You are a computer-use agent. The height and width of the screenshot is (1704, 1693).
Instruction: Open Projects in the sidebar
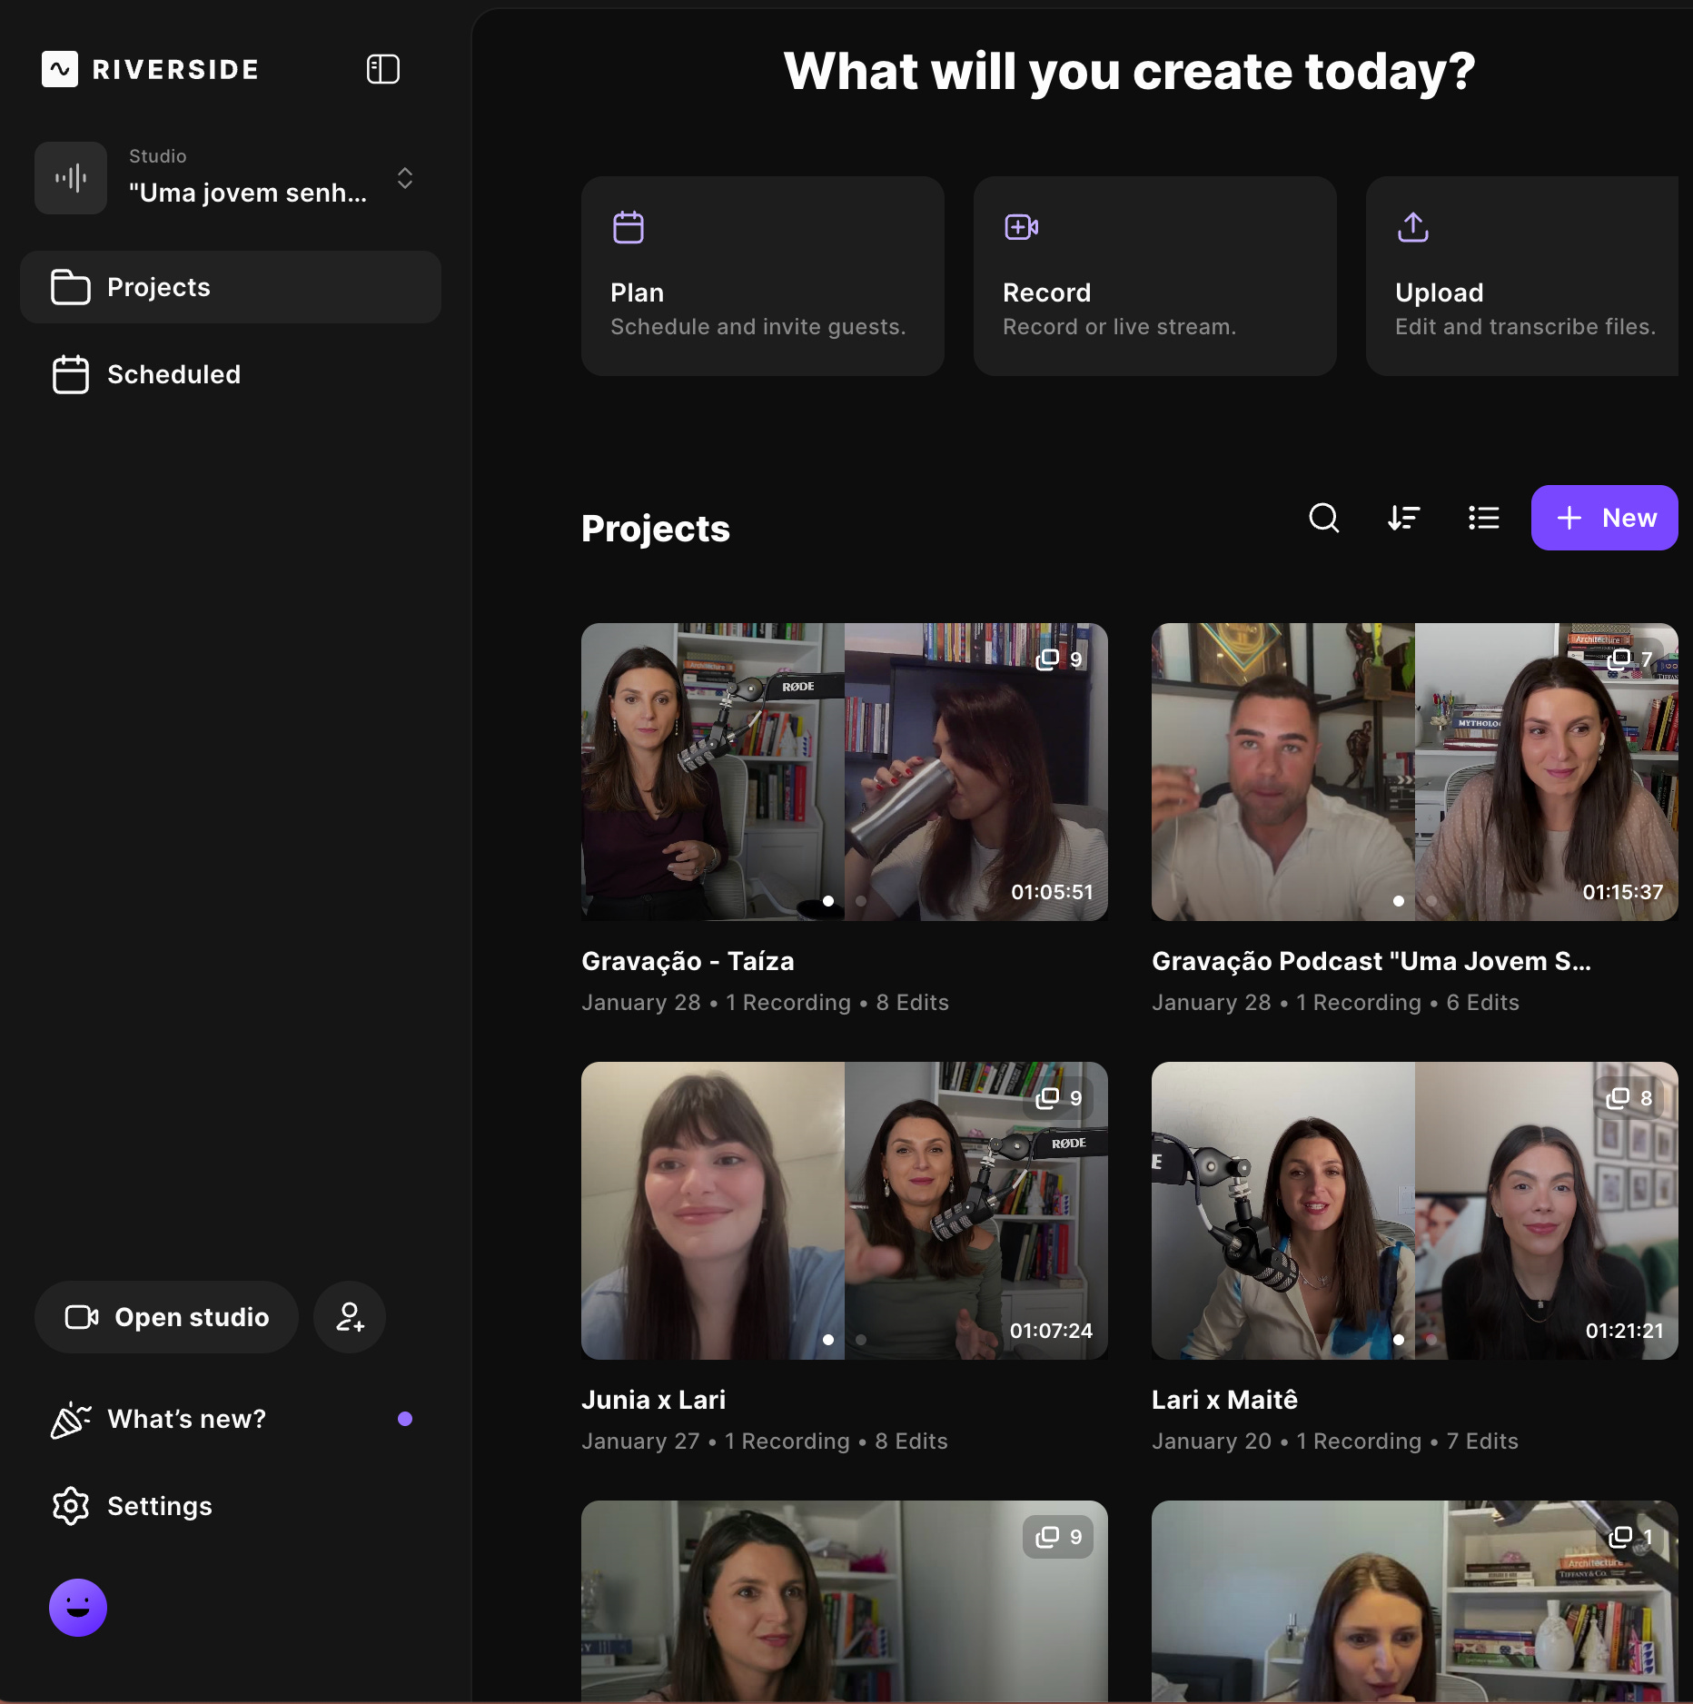coord(231,287)
